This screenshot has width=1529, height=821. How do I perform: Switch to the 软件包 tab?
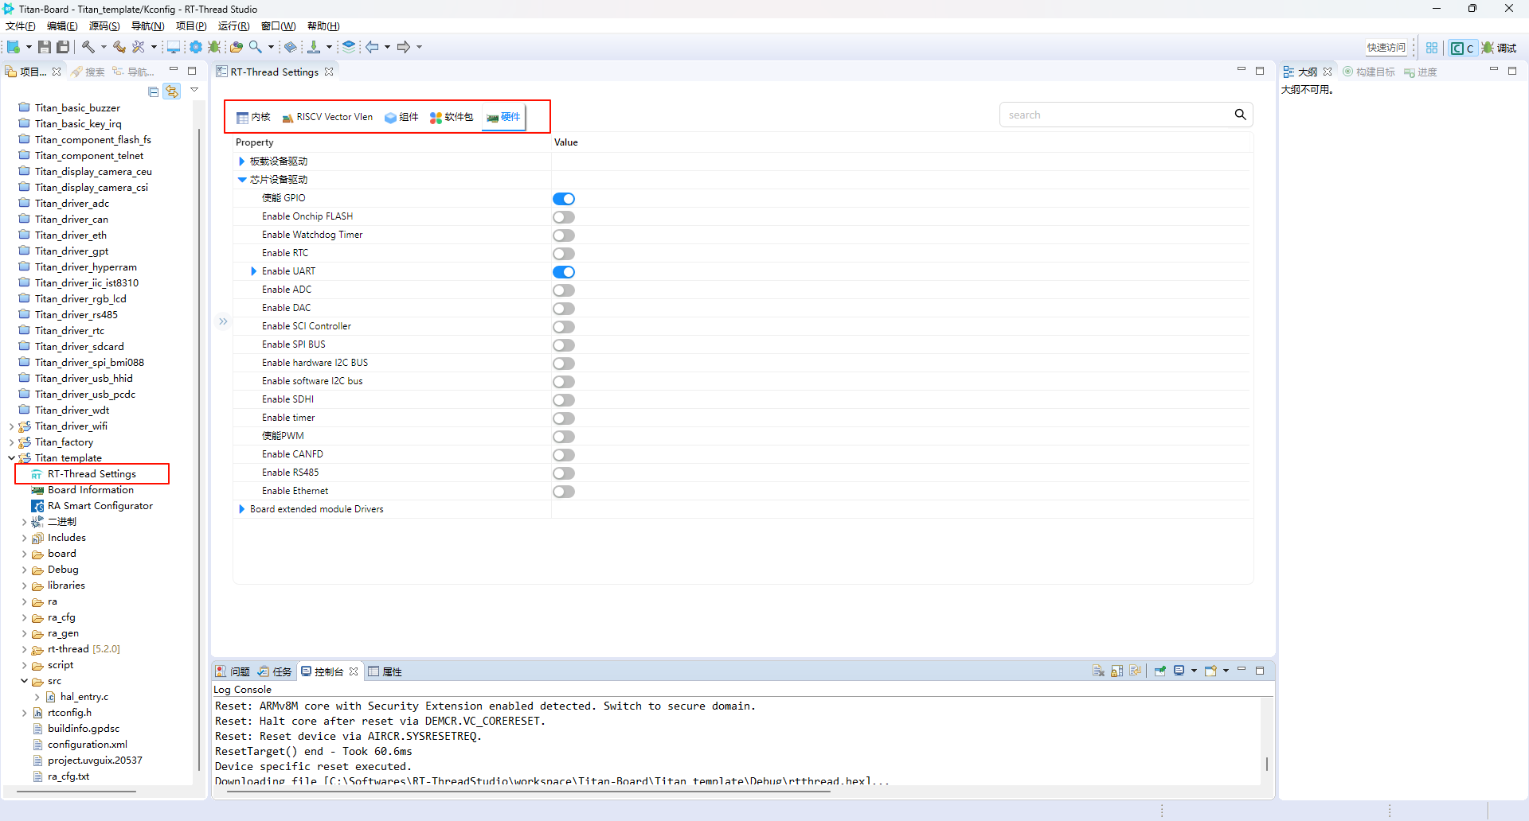click(452, 117)
